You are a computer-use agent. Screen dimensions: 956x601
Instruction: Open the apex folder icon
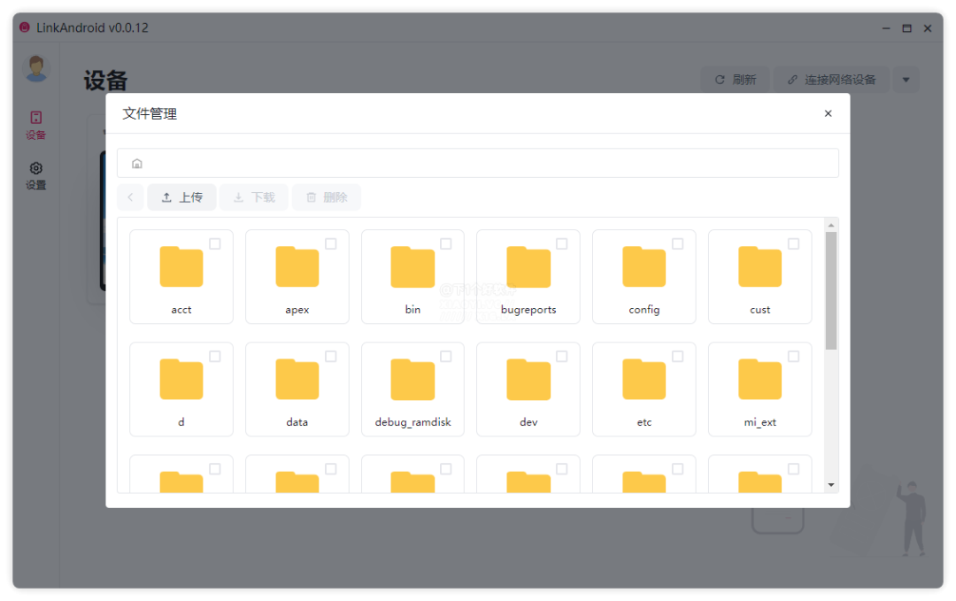297,266
